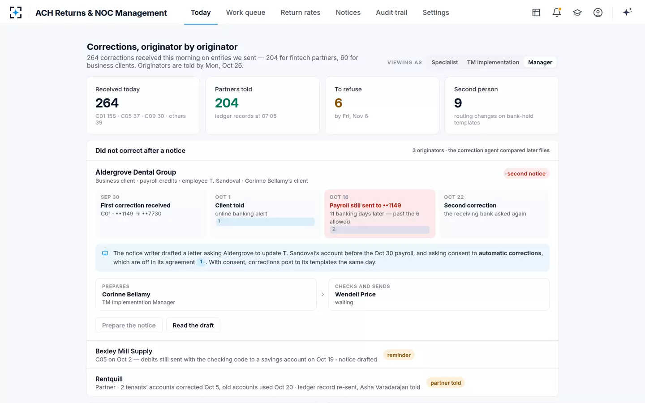
Task: Click citation 1 after 'off in its agreement'
Action: pyautogui.click(x=201, y=262)
